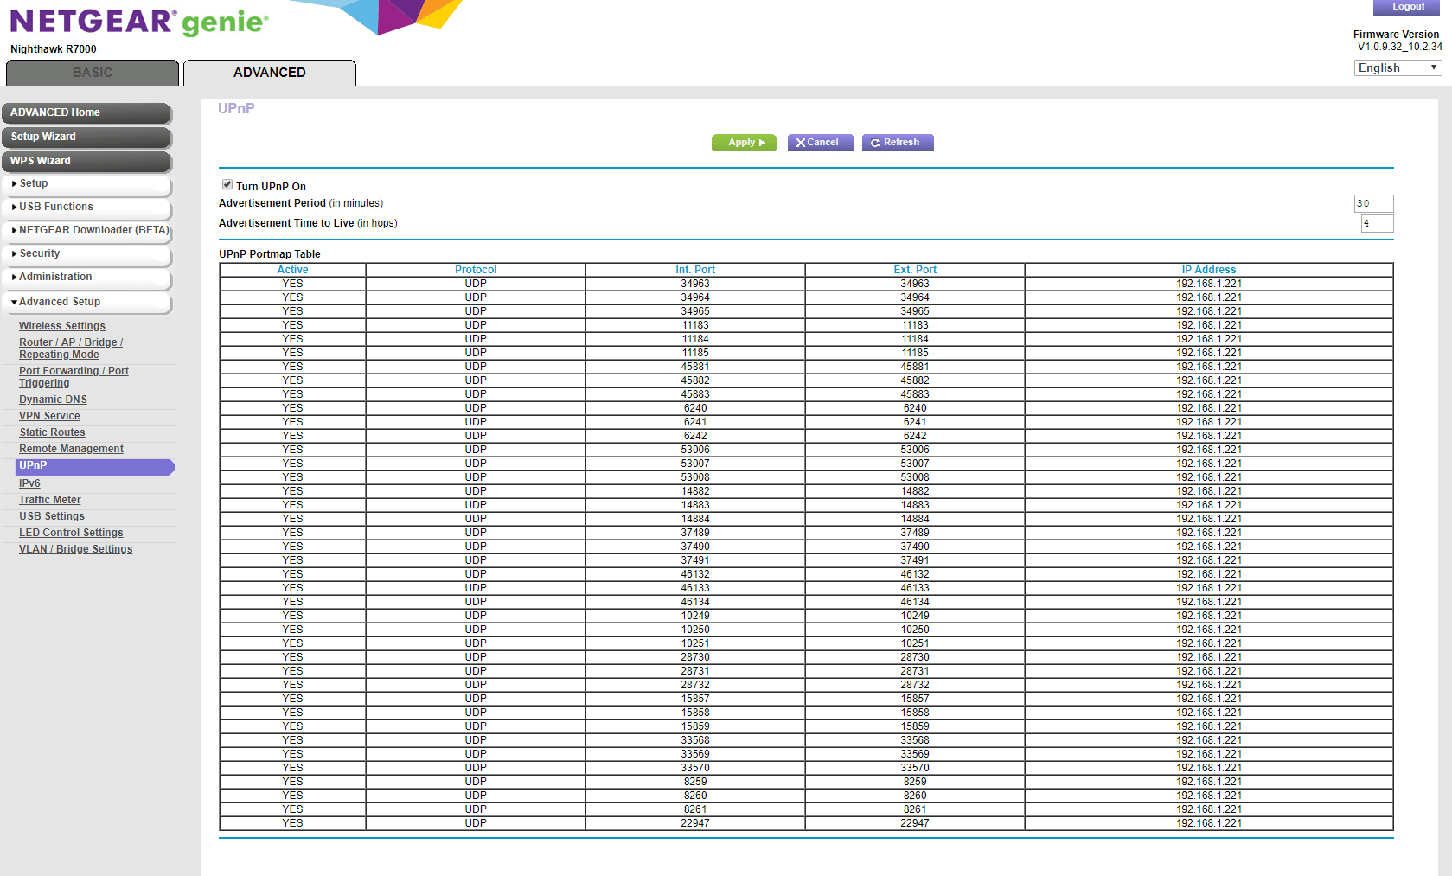The image size is (1452, 876).
Task: Launch the Setup Wizard
Action: pyautogui.click(x=86, y=137)
